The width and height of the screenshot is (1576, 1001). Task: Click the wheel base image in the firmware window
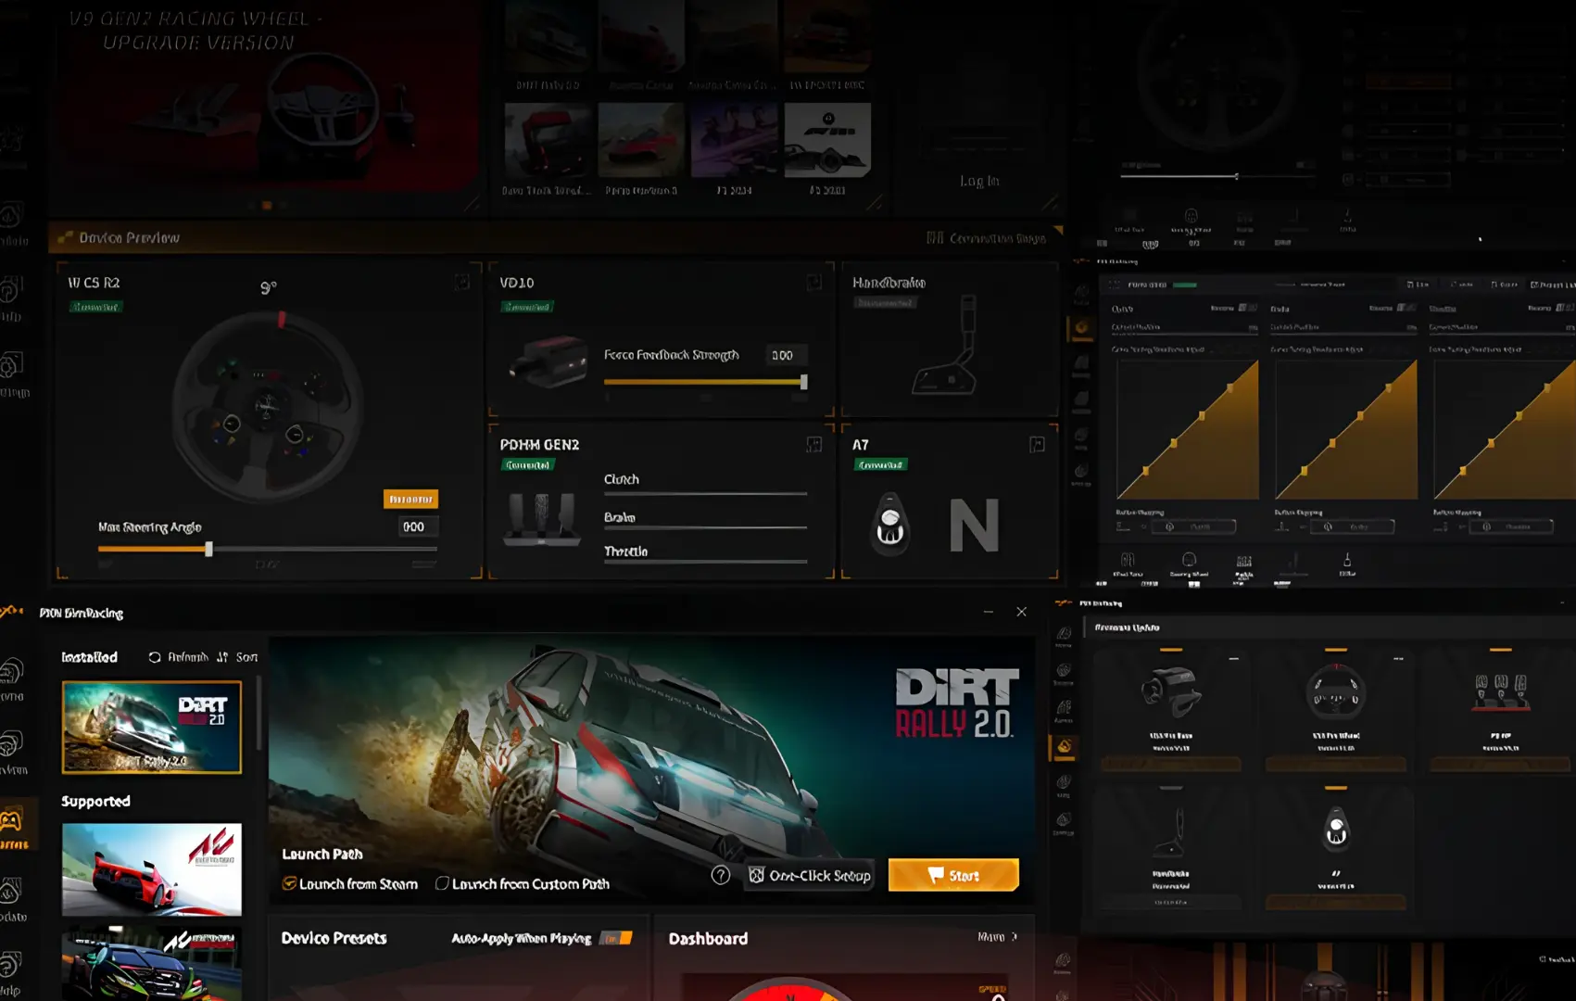pyautogui.click(x=1171, y=692)
